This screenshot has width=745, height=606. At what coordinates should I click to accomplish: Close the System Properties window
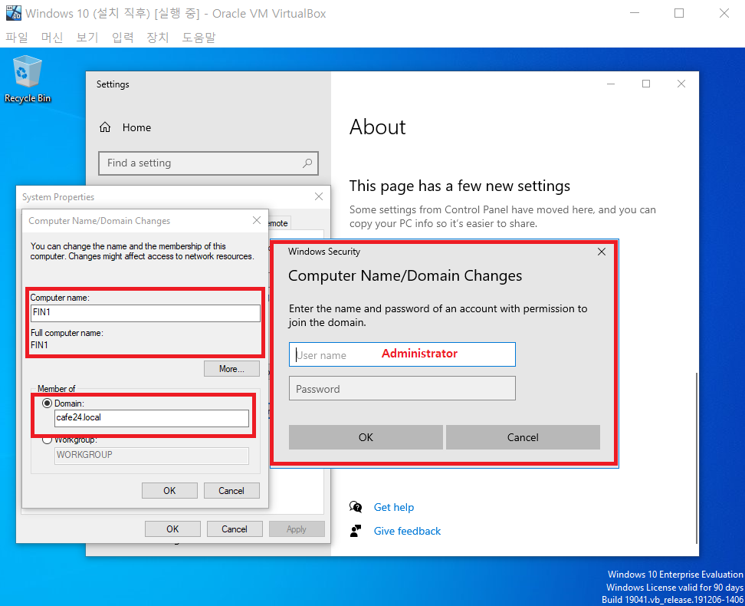coord(319,196)
